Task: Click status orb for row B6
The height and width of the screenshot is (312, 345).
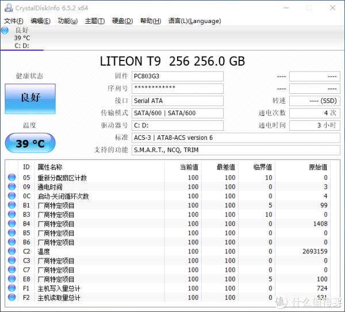Action: coord(12,242)
